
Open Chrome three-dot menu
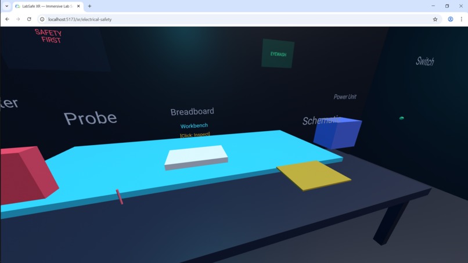462,19
